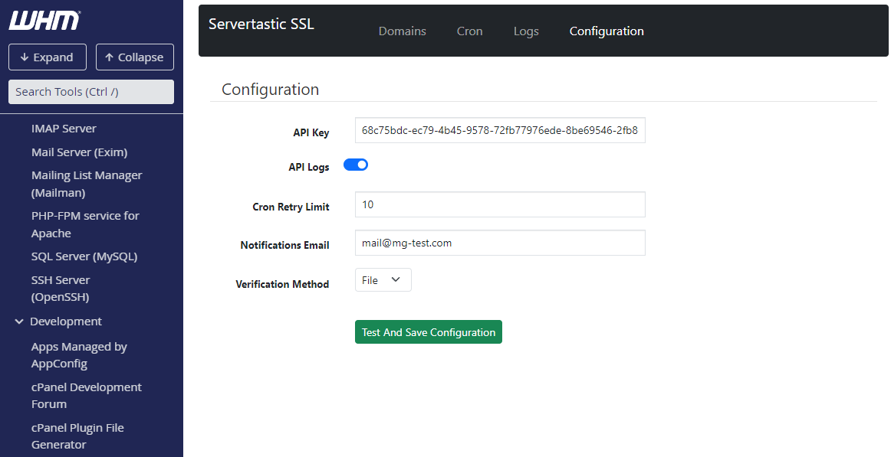
Task: Toggle the API Logs switch
Action: coord(356,165)
